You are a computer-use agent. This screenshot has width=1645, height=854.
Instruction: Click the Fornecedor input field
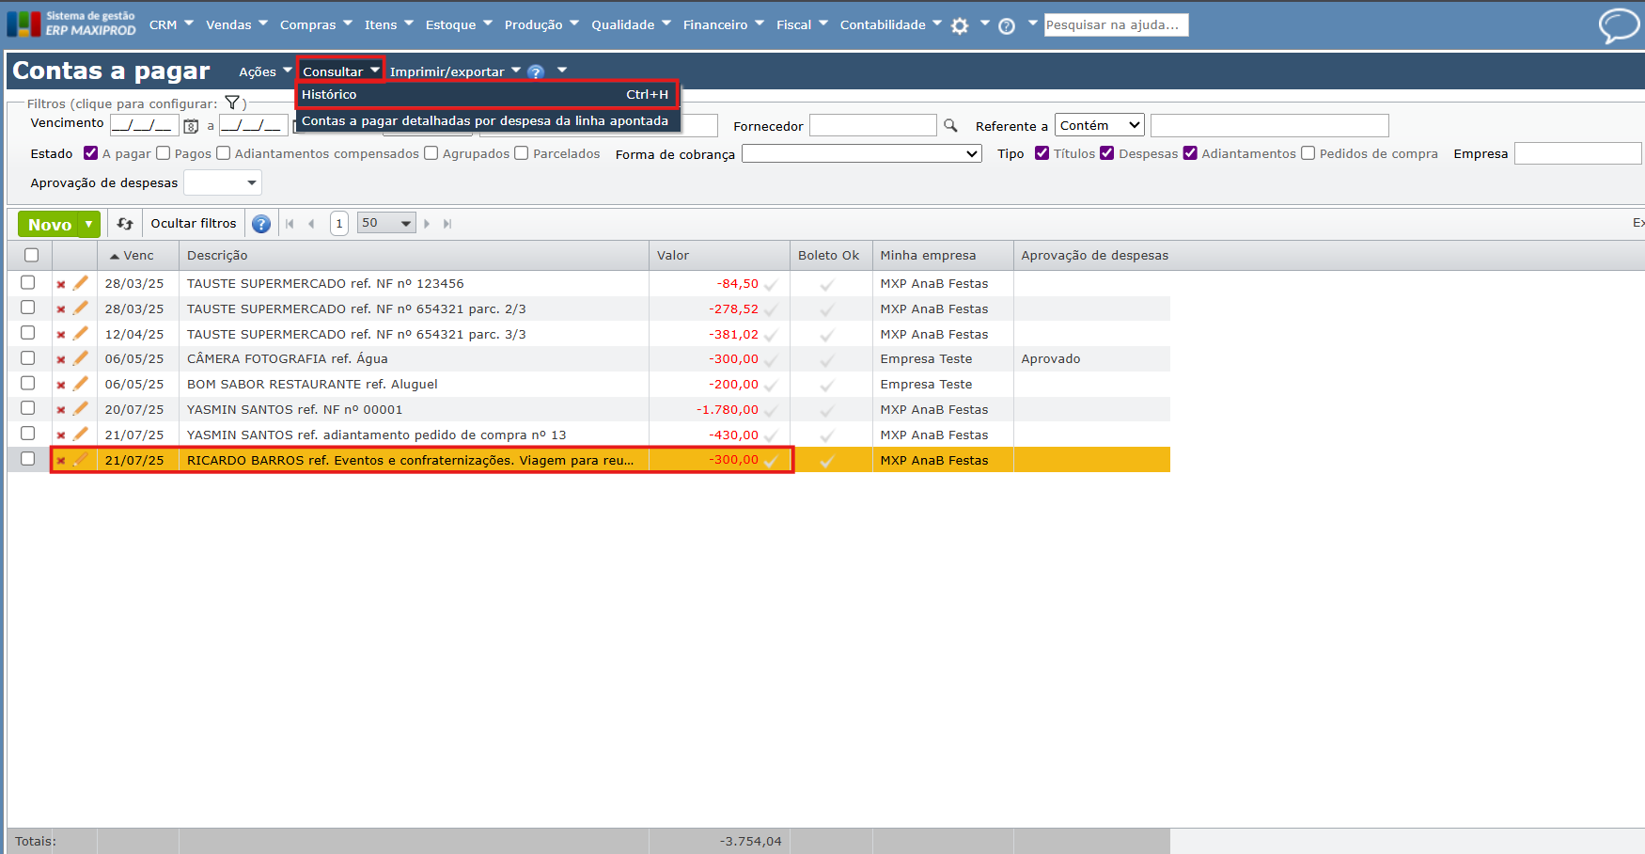coord(873,125)
